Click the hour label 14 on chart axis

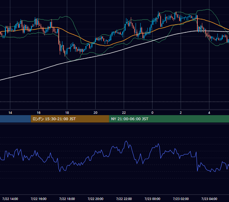tap(10, 113)
